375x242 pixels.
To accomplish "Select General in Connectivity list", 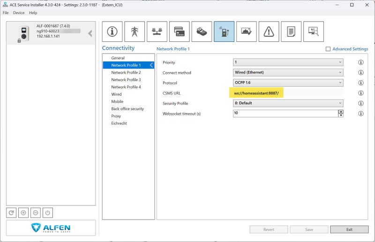I will coord(128,58).
